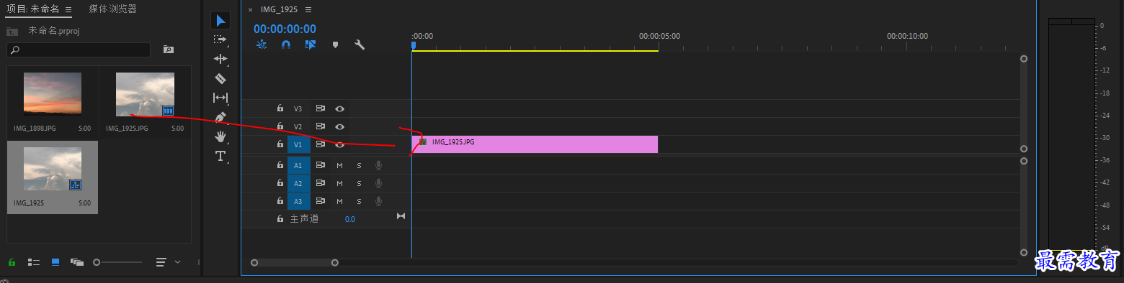Toggle sync lock on V3

[x=321, y=108]
